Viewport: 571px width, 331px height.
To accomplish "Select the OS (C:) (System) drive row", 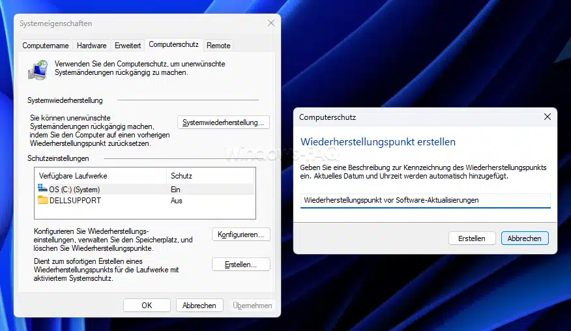I will pos(145,190).
